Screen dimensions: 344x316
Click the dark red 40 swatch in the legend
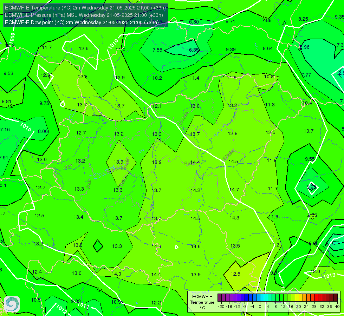(336, 298)
